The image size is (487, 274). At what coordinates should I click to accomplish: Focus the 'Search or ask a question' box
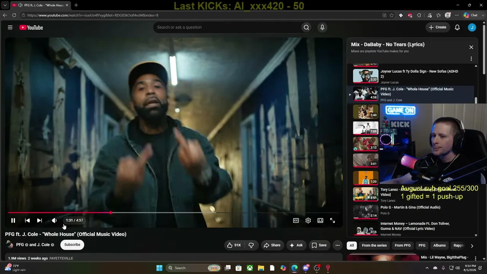coord(227,27)
